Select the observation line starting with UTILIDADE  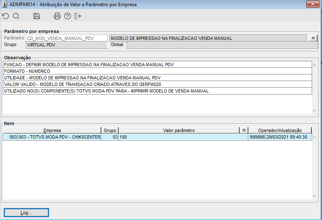tap(158, 78)
